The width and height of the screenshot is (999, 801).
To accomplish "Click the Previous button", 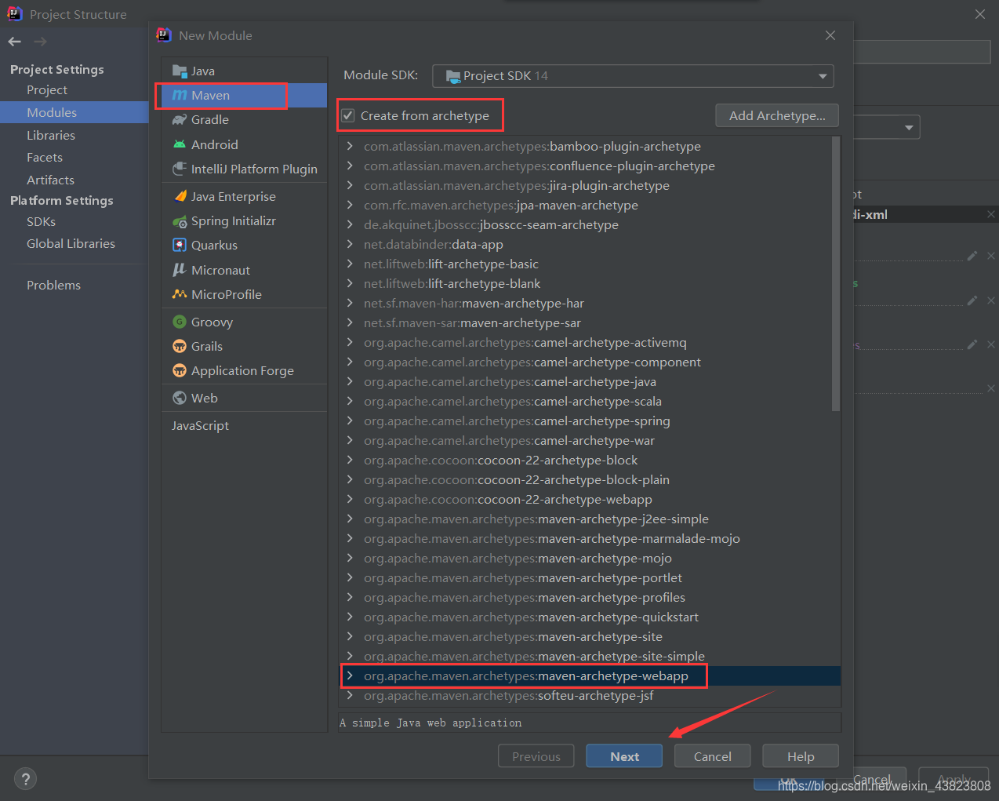I will [536, 756].
